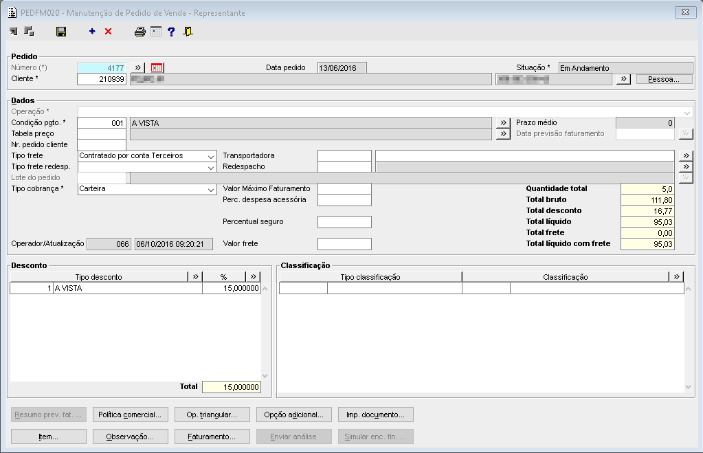
Task: Click the Tipo desconto column header
Action: pos(99,277)
